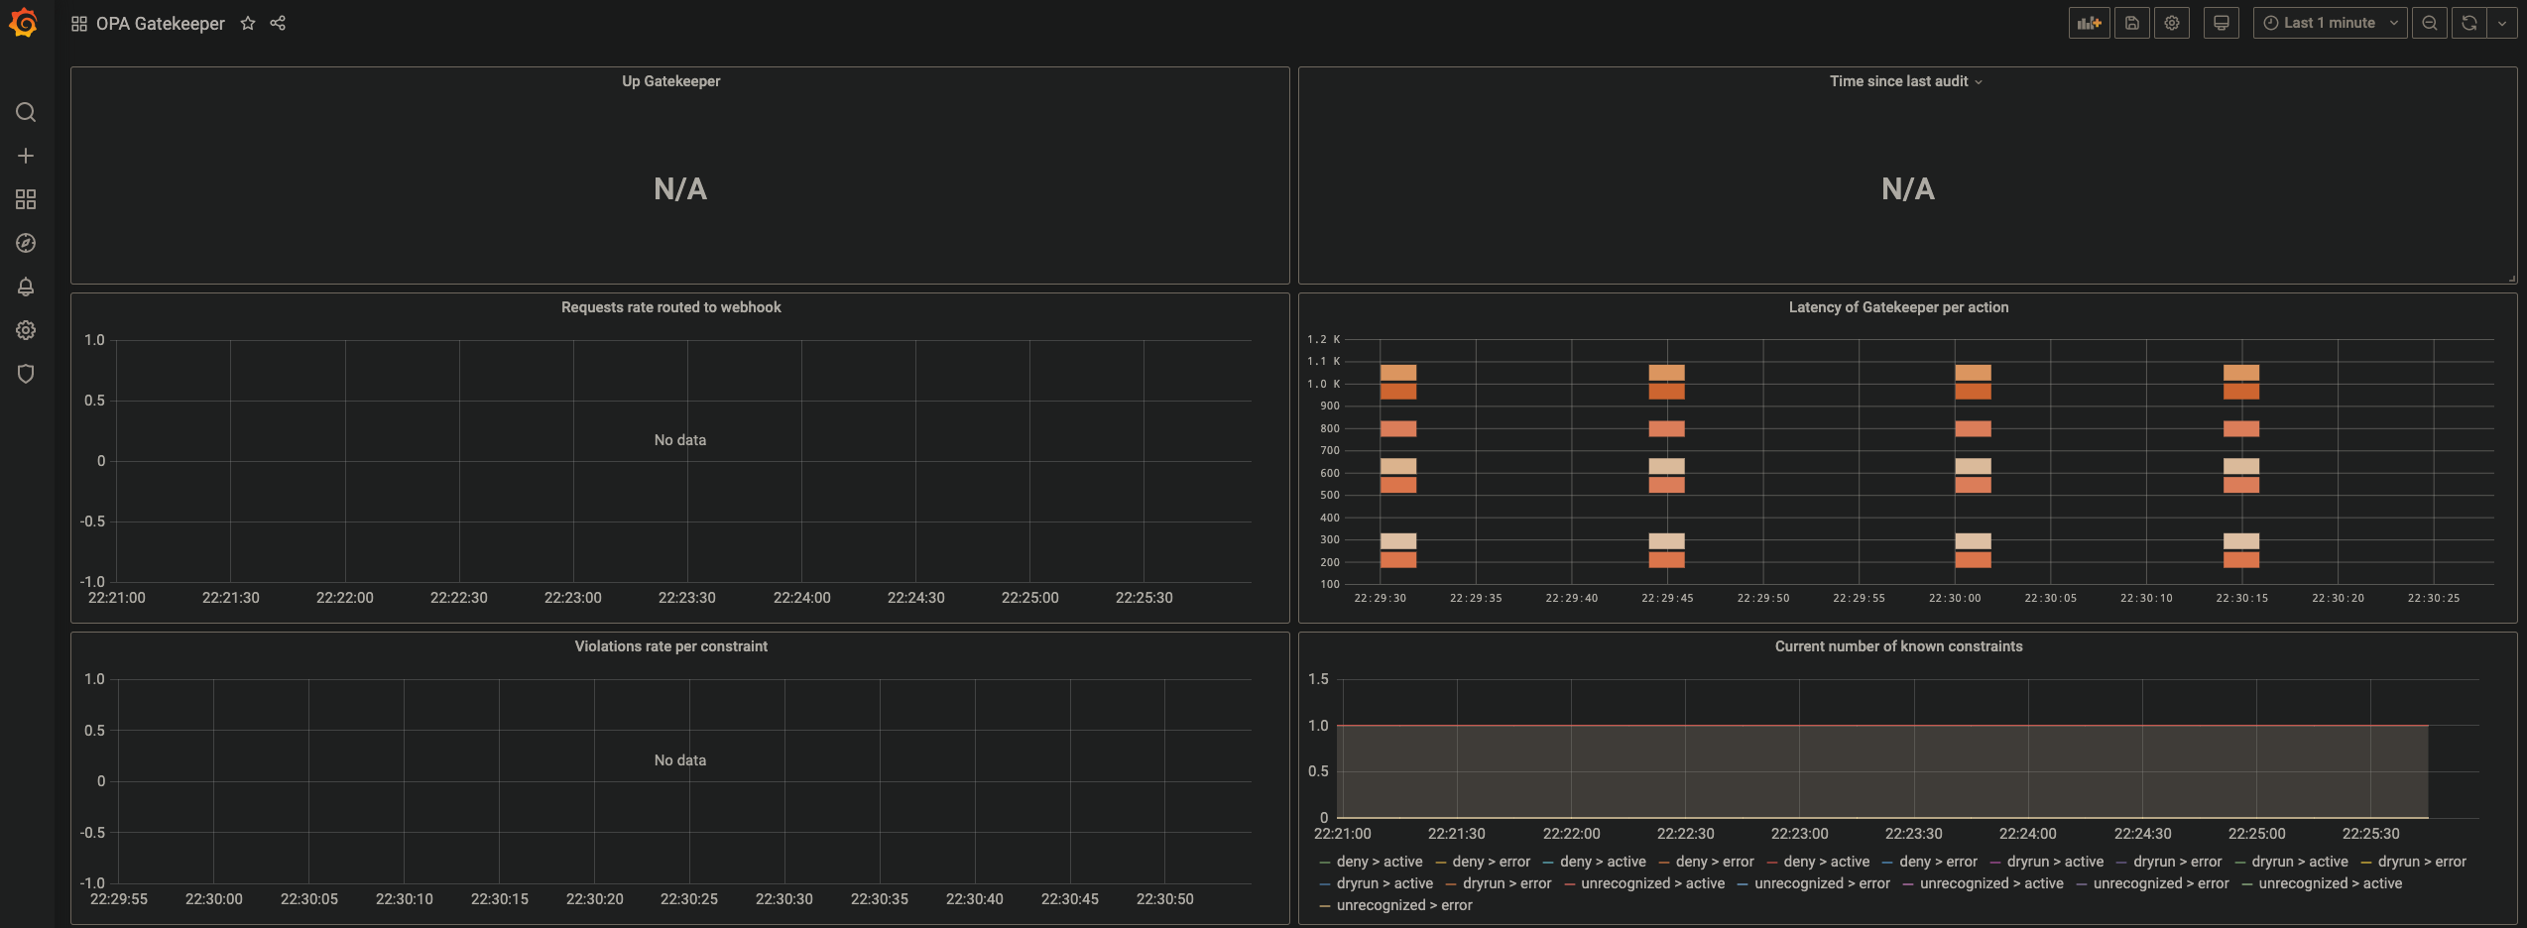Click the color line of blue deny > error
2527x928 pixels.
pos(1887,862)
